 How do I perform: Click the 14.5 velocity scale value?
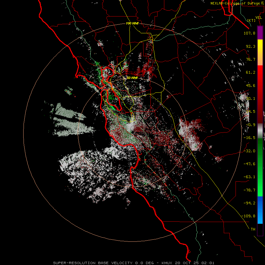click(x=251, y=112)
